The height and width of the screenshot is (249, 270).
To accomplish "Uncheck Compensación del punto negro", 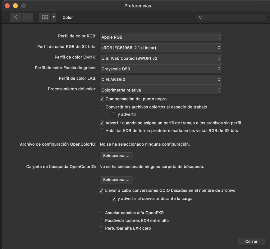I will point(102,99).
